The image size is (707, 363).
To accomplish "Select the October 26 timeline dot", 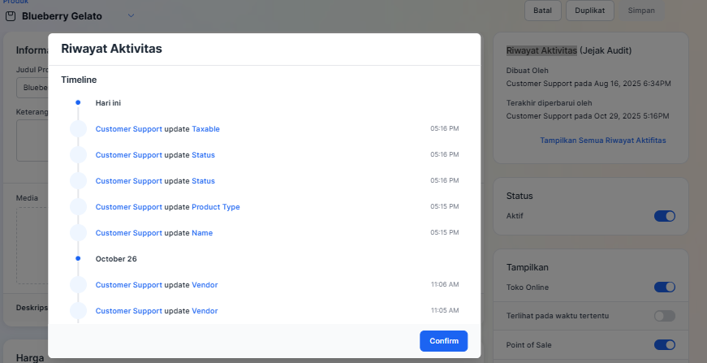I will [x=78, y=259].
